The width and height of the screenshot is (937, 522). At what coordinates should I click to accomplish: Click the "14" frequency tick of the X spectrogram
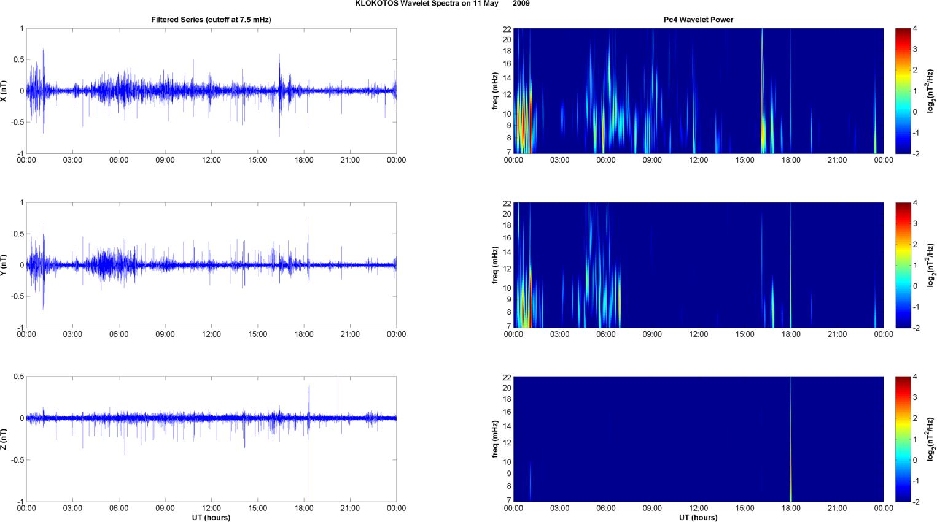[x=507, y=78]
